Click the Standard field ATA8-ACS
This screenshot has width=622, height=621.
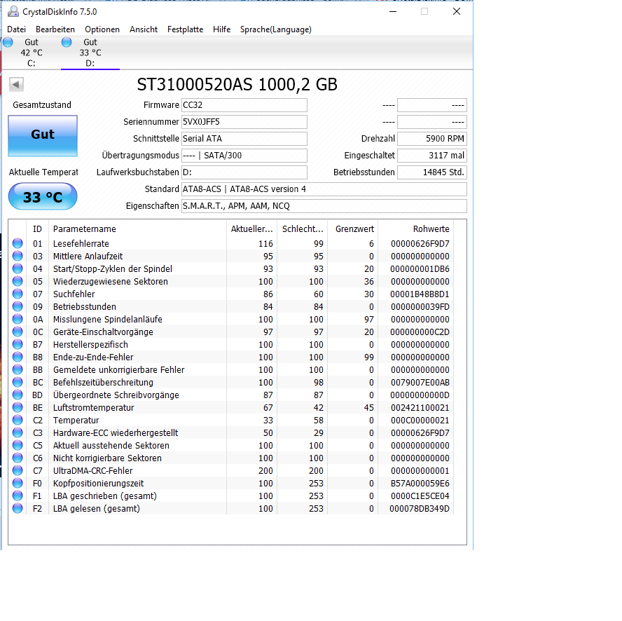tap(324, 189)
